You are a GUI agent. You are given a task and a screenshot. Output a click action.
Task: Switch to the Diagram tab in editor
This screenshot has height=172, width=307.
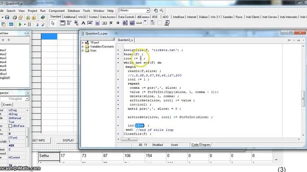(x=205, y=145)
